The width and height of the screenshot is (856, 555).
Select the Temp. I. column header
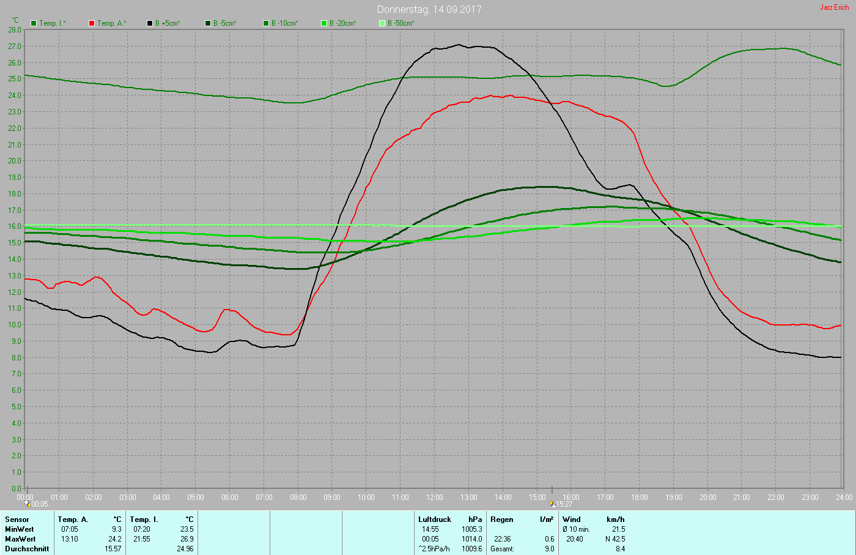pyautogui.click(x=144, y=520)
